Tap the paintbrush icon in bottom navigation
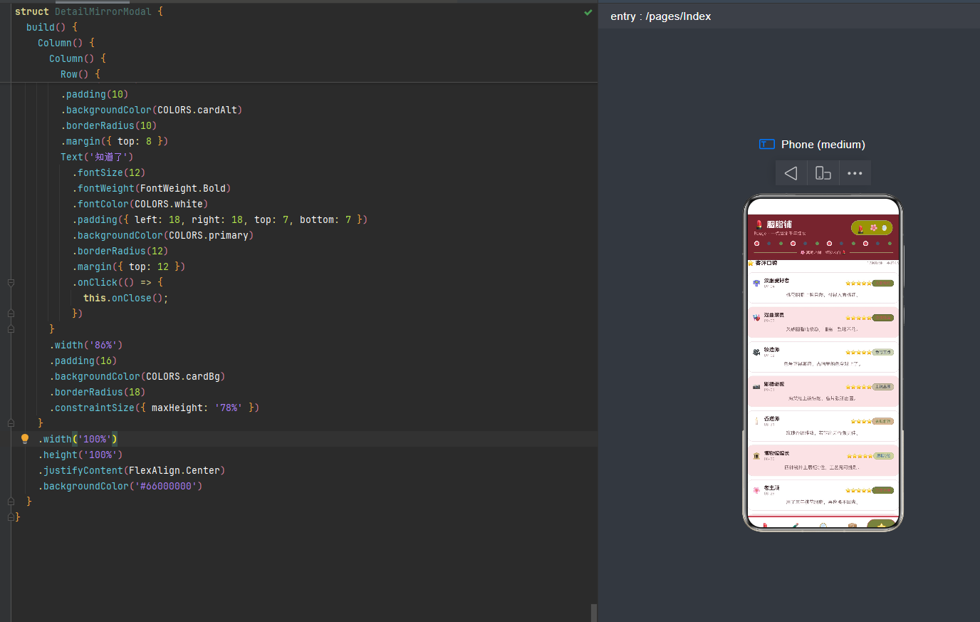The height and width of the screenshot is (622, 980). coord(795,525)
